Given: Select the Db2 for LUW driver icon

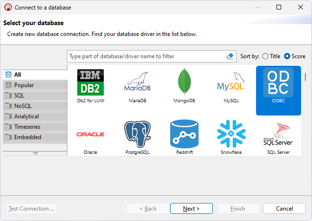Looking at the screenshot, I should coord(90,83).
